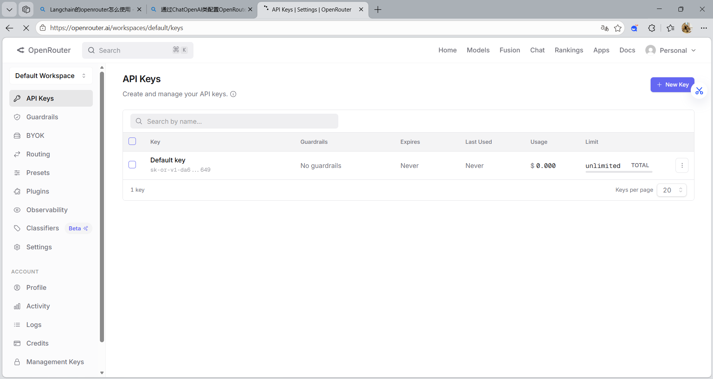Click the Logs list icon

coord(17,325)
